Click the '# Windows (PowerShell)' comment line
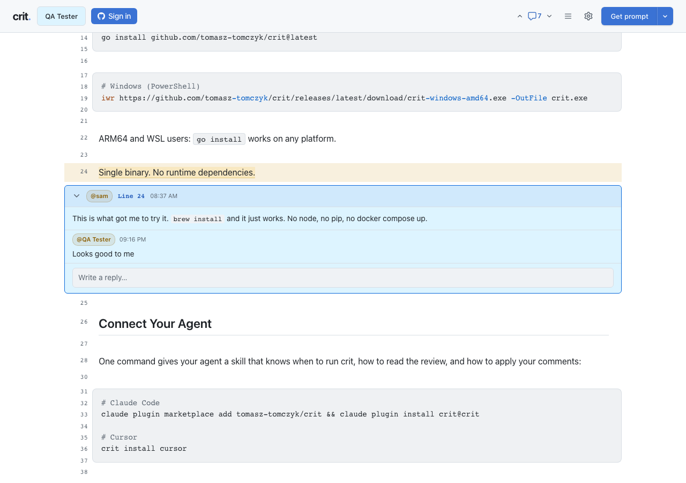 coord(151,86)
